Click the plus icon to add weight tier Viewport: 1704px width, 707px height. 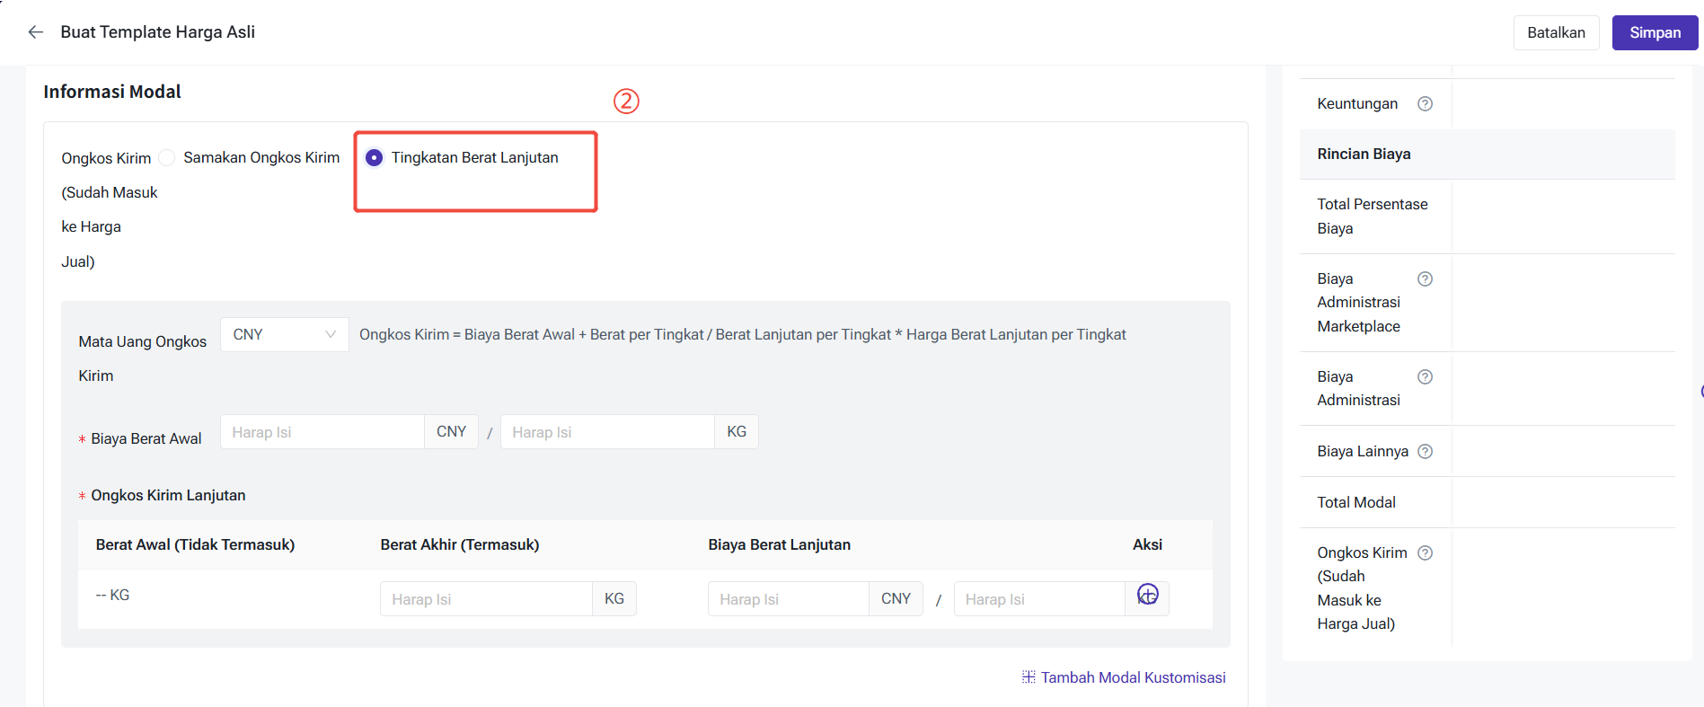point(1147,595)
